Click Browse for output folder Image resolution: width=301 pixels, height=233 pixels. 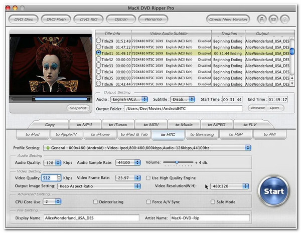click(257, 108)
